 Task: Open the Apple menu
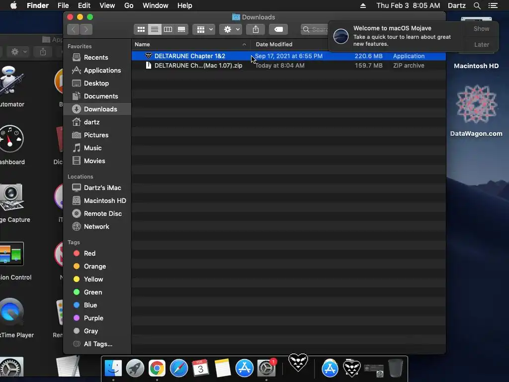pyautogui.click(x=13, y=5)
